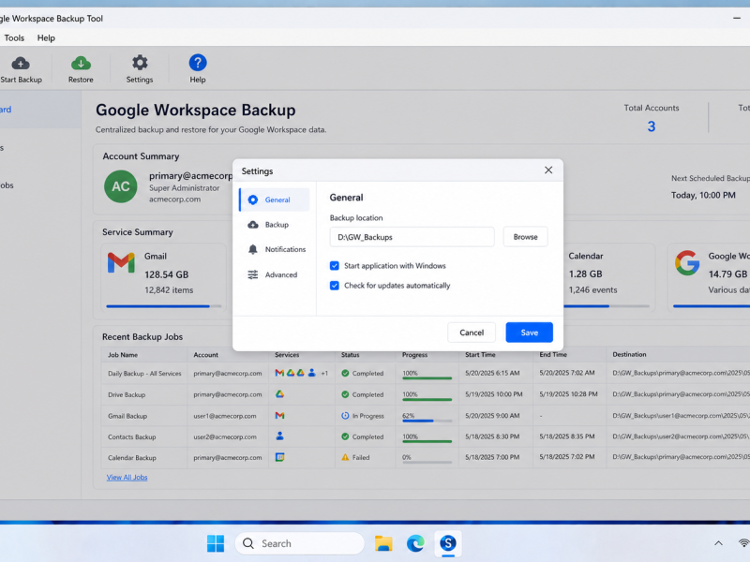Toggle Start application with Windows checkbox
This screenshot has height=562, width=750.
(x=335, y=266)
